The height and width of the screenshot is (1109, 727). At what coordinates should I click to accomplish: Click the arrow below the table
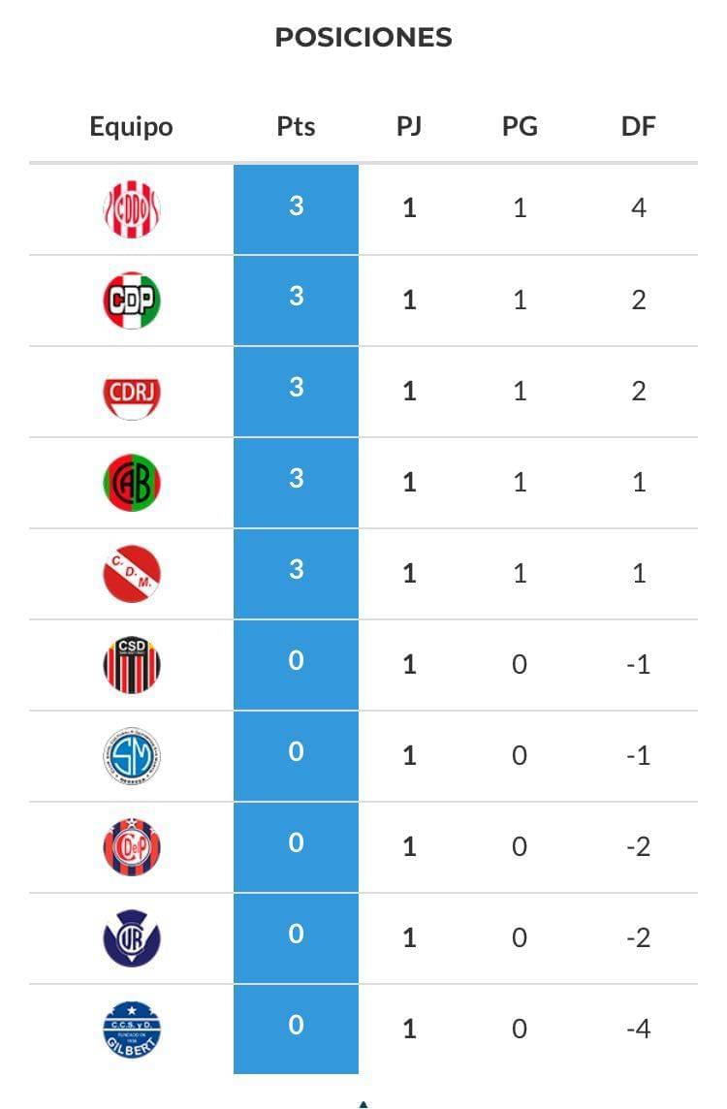click(363, 1103)
